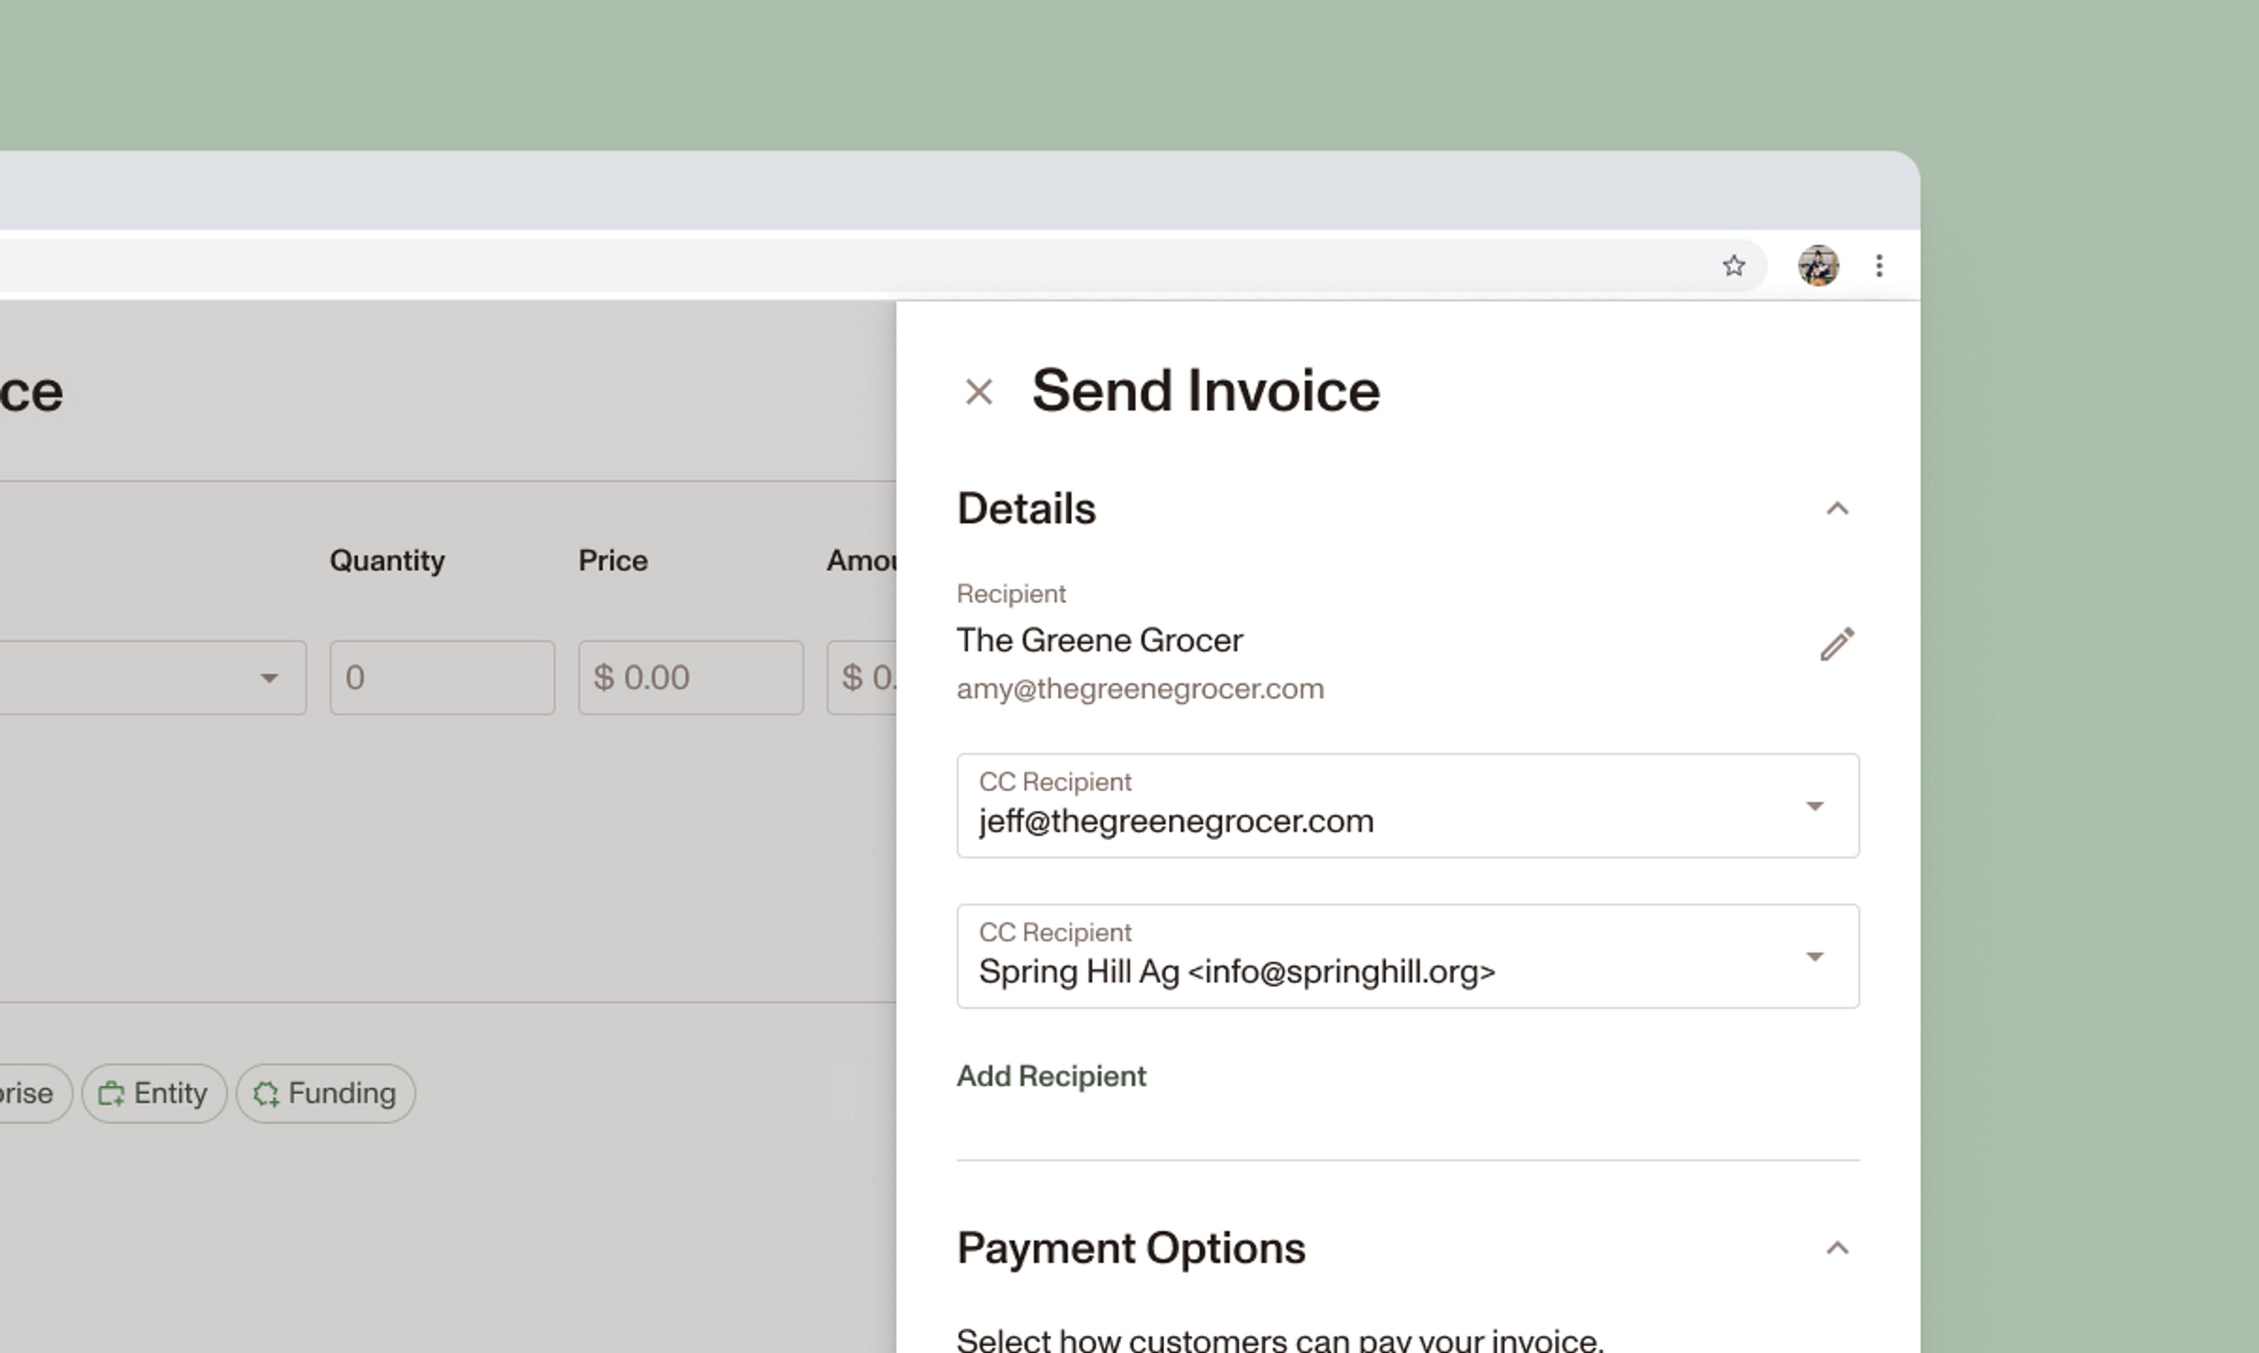Click the Price input field

pos(691,677)
